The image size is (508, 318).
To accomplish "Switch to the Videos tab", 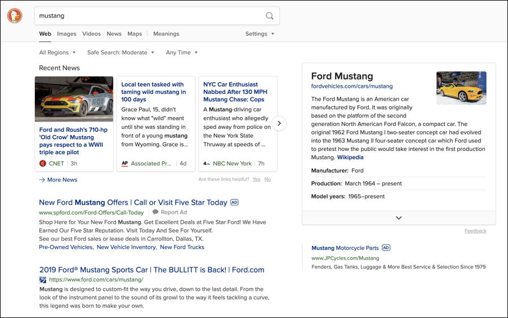I will click(x=91, y=34).
